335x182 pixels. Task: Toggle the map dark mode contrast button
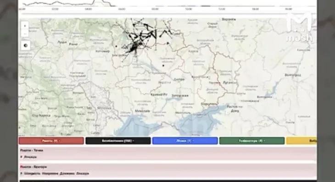coord(25,45)
